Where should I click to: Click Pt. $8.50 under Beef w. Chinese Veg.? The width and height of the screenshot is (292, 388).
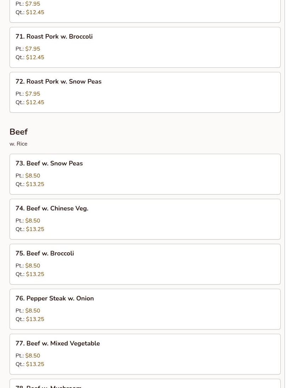pos(28,221)
